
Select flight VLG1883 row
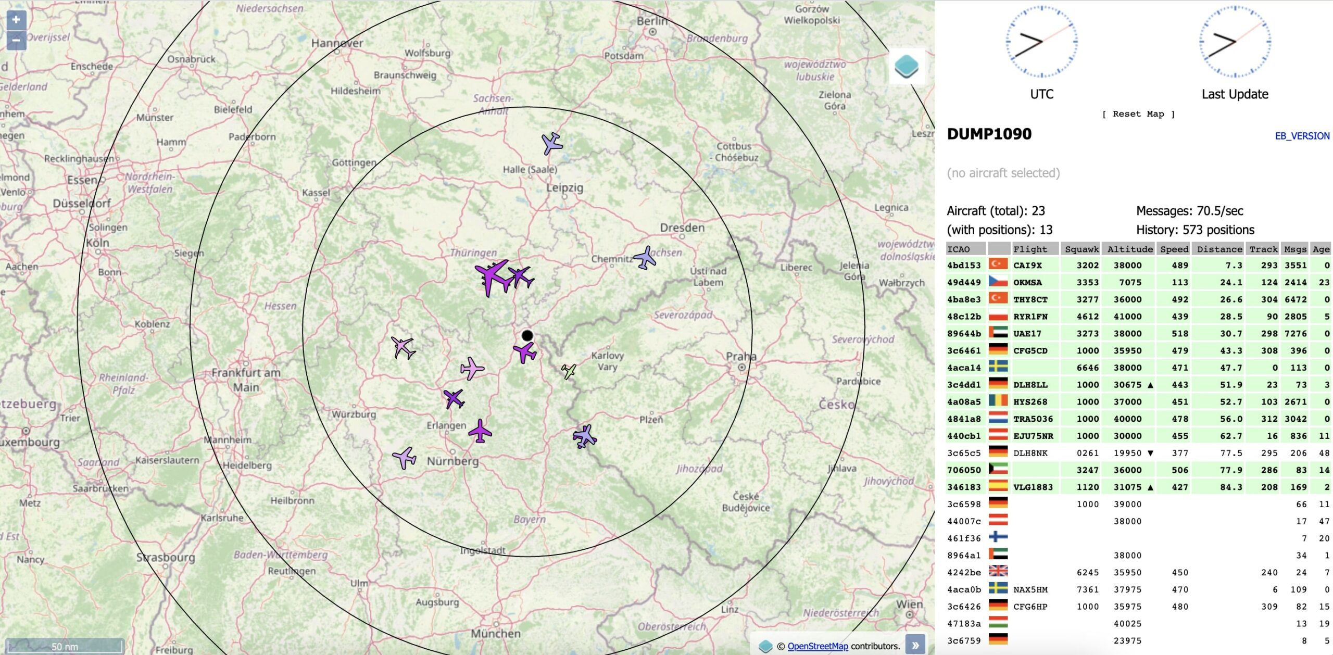click(1138, 487)
